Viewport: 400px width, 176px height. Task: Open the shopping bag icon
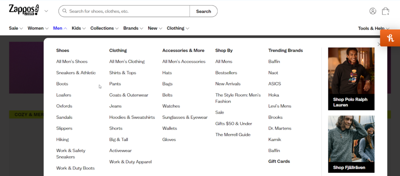click(x=386, y=11)
